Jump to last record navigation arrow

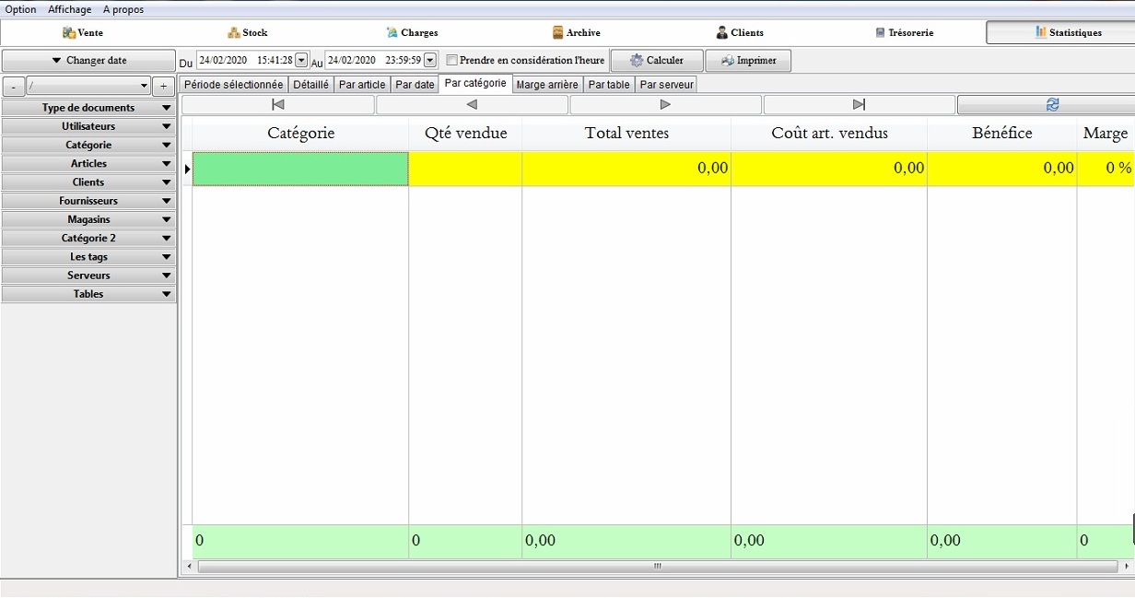tap(859, 105)
